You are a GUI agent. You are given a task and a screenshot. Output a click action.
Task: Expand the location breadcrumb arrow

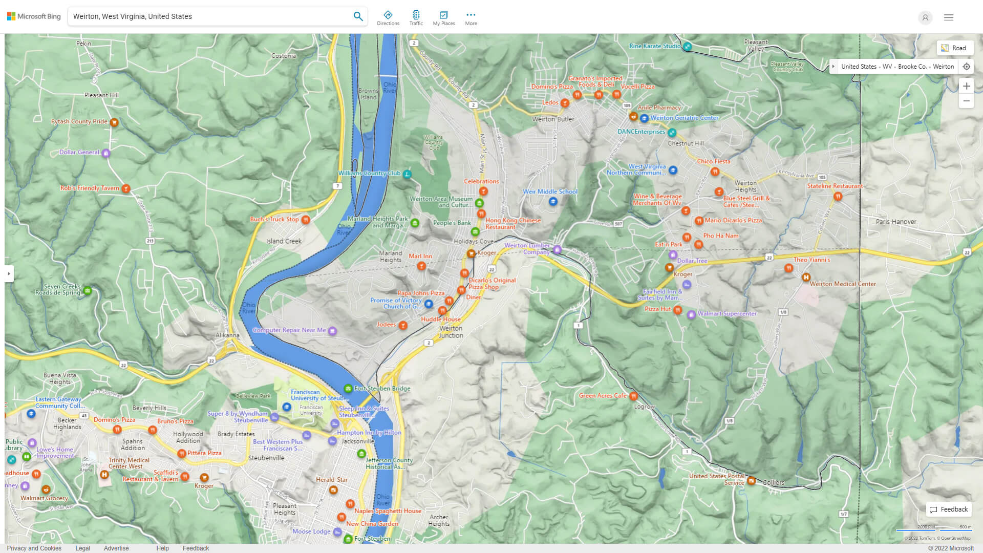834,67
